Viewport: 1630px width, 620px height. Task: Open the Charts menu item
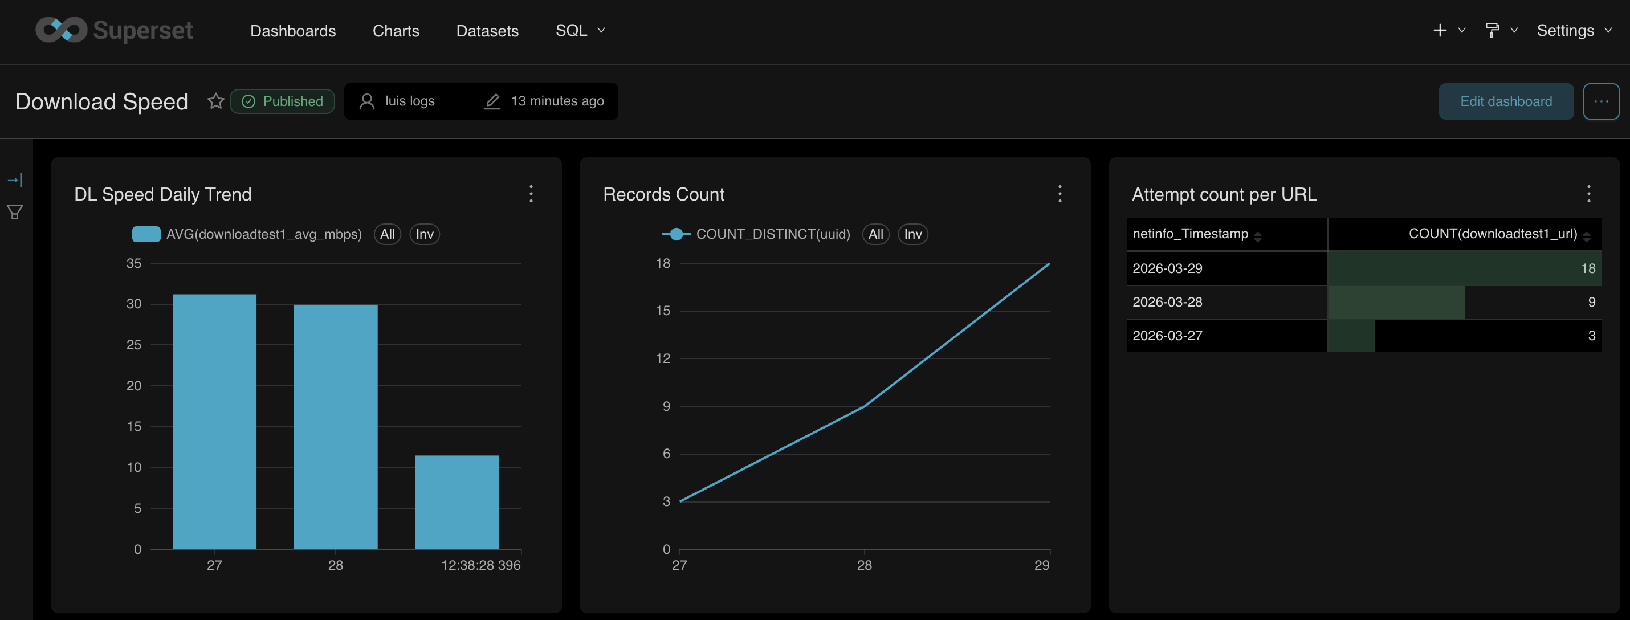coord(396,30)
